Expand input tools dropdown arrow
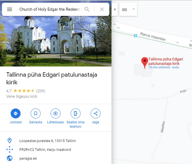 tap(133, 9)
